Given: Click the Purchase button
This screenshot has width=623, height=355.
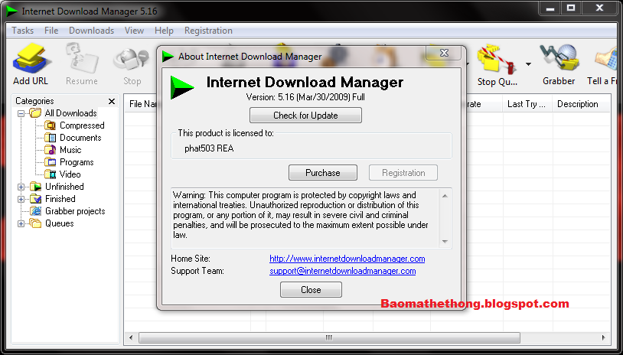Looking at the screenshot, I should point(323,173).
